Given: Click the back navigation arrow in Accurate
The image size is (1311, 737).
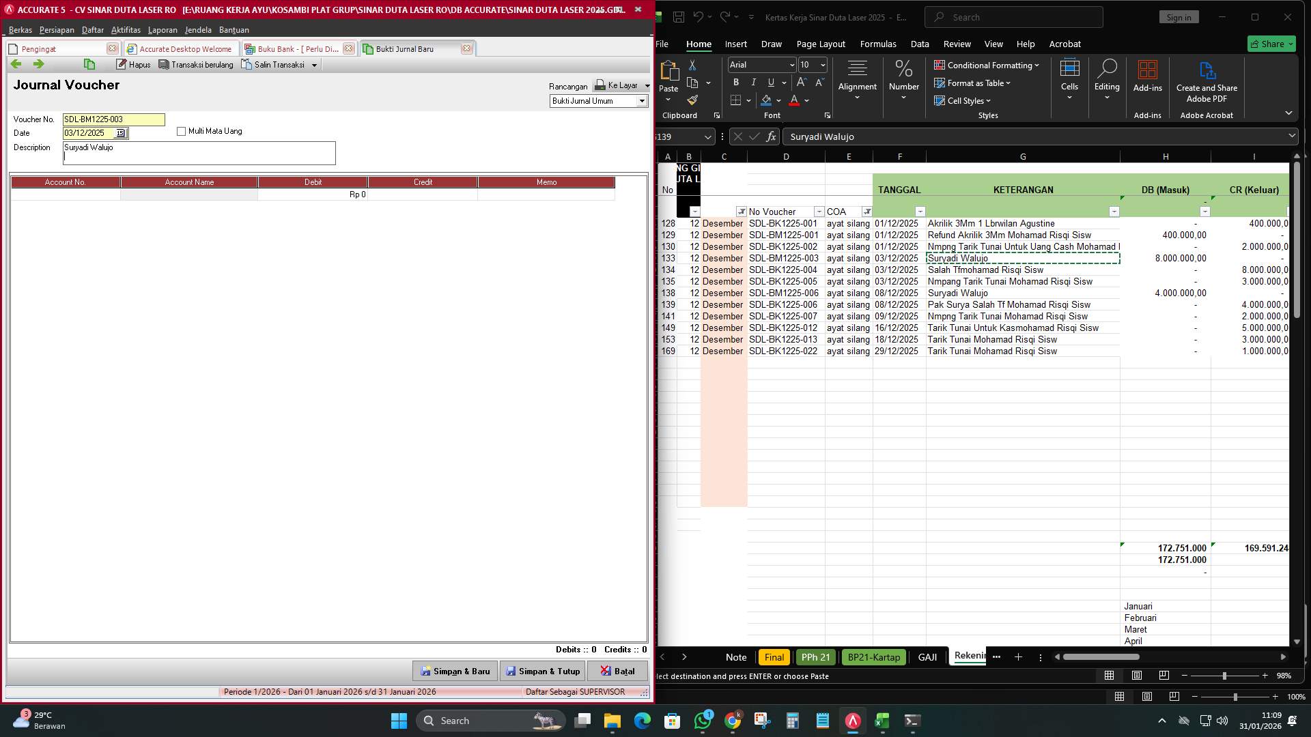Looking at the screenshot, I should click(16, 63).
